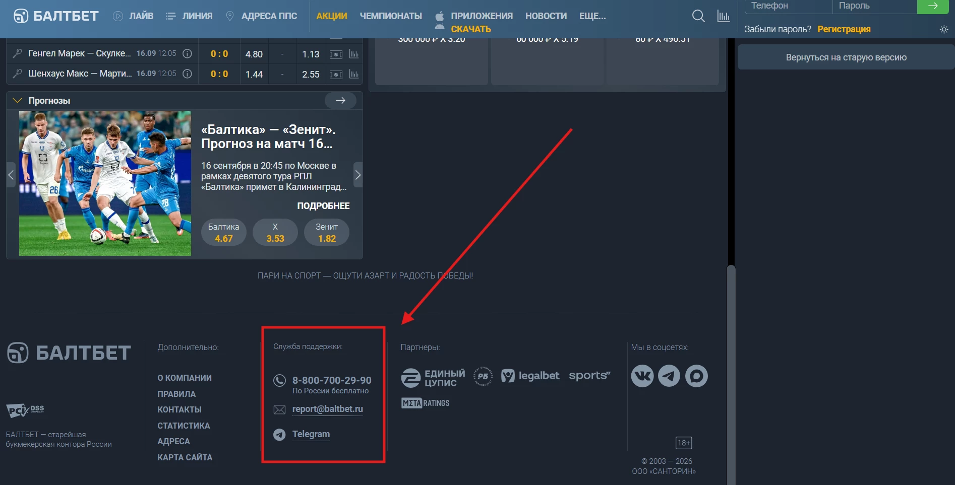
Task: Open statistics icon in Шенхаус Макс row
Action: 354,74
